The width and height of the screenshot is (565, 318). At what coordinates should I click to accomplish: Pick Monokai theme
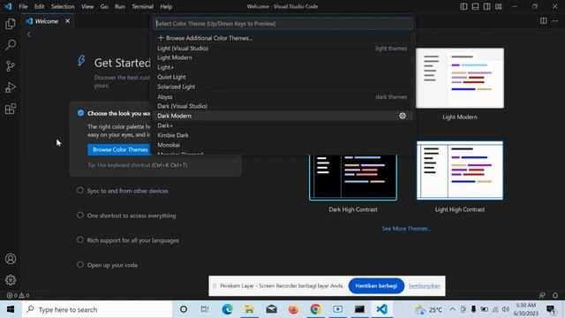(282, 145)
